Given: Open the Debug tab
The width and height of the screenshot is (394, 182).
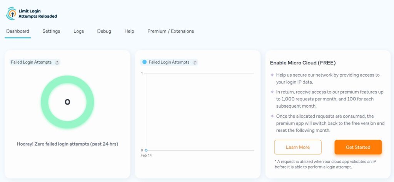Looking at the screenshot, I should [x=104, y=31].
